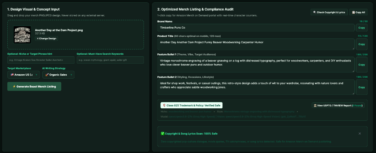Copy Feature Bullet 2 text
This screenshot has width=376, height=153.
362,87
